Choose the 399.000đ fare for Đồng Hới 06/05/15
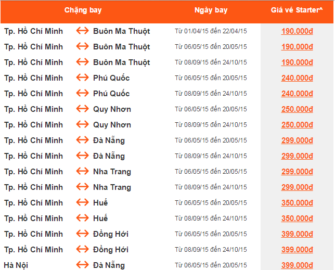Viewport: 335px width, 270px height. pos(297,234)
